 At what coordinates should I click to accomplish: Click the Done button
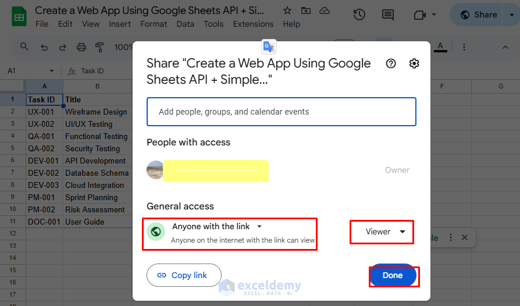coord(393,275)
